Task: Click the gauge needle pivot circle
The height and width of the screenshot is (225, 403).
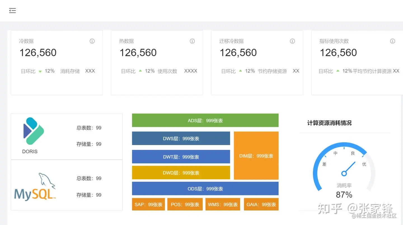Action: [344, 174]
